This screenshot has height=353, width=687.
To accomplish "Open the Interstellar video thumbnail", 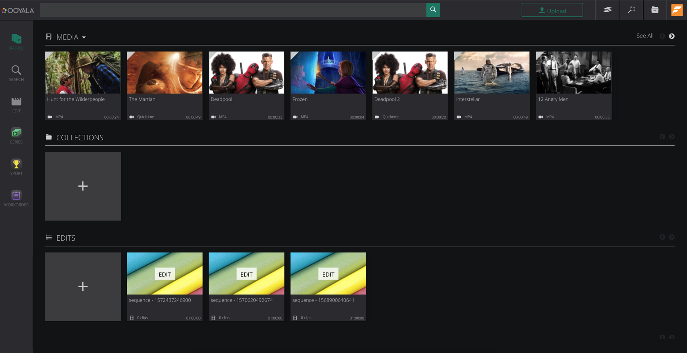I will point(491,73).
